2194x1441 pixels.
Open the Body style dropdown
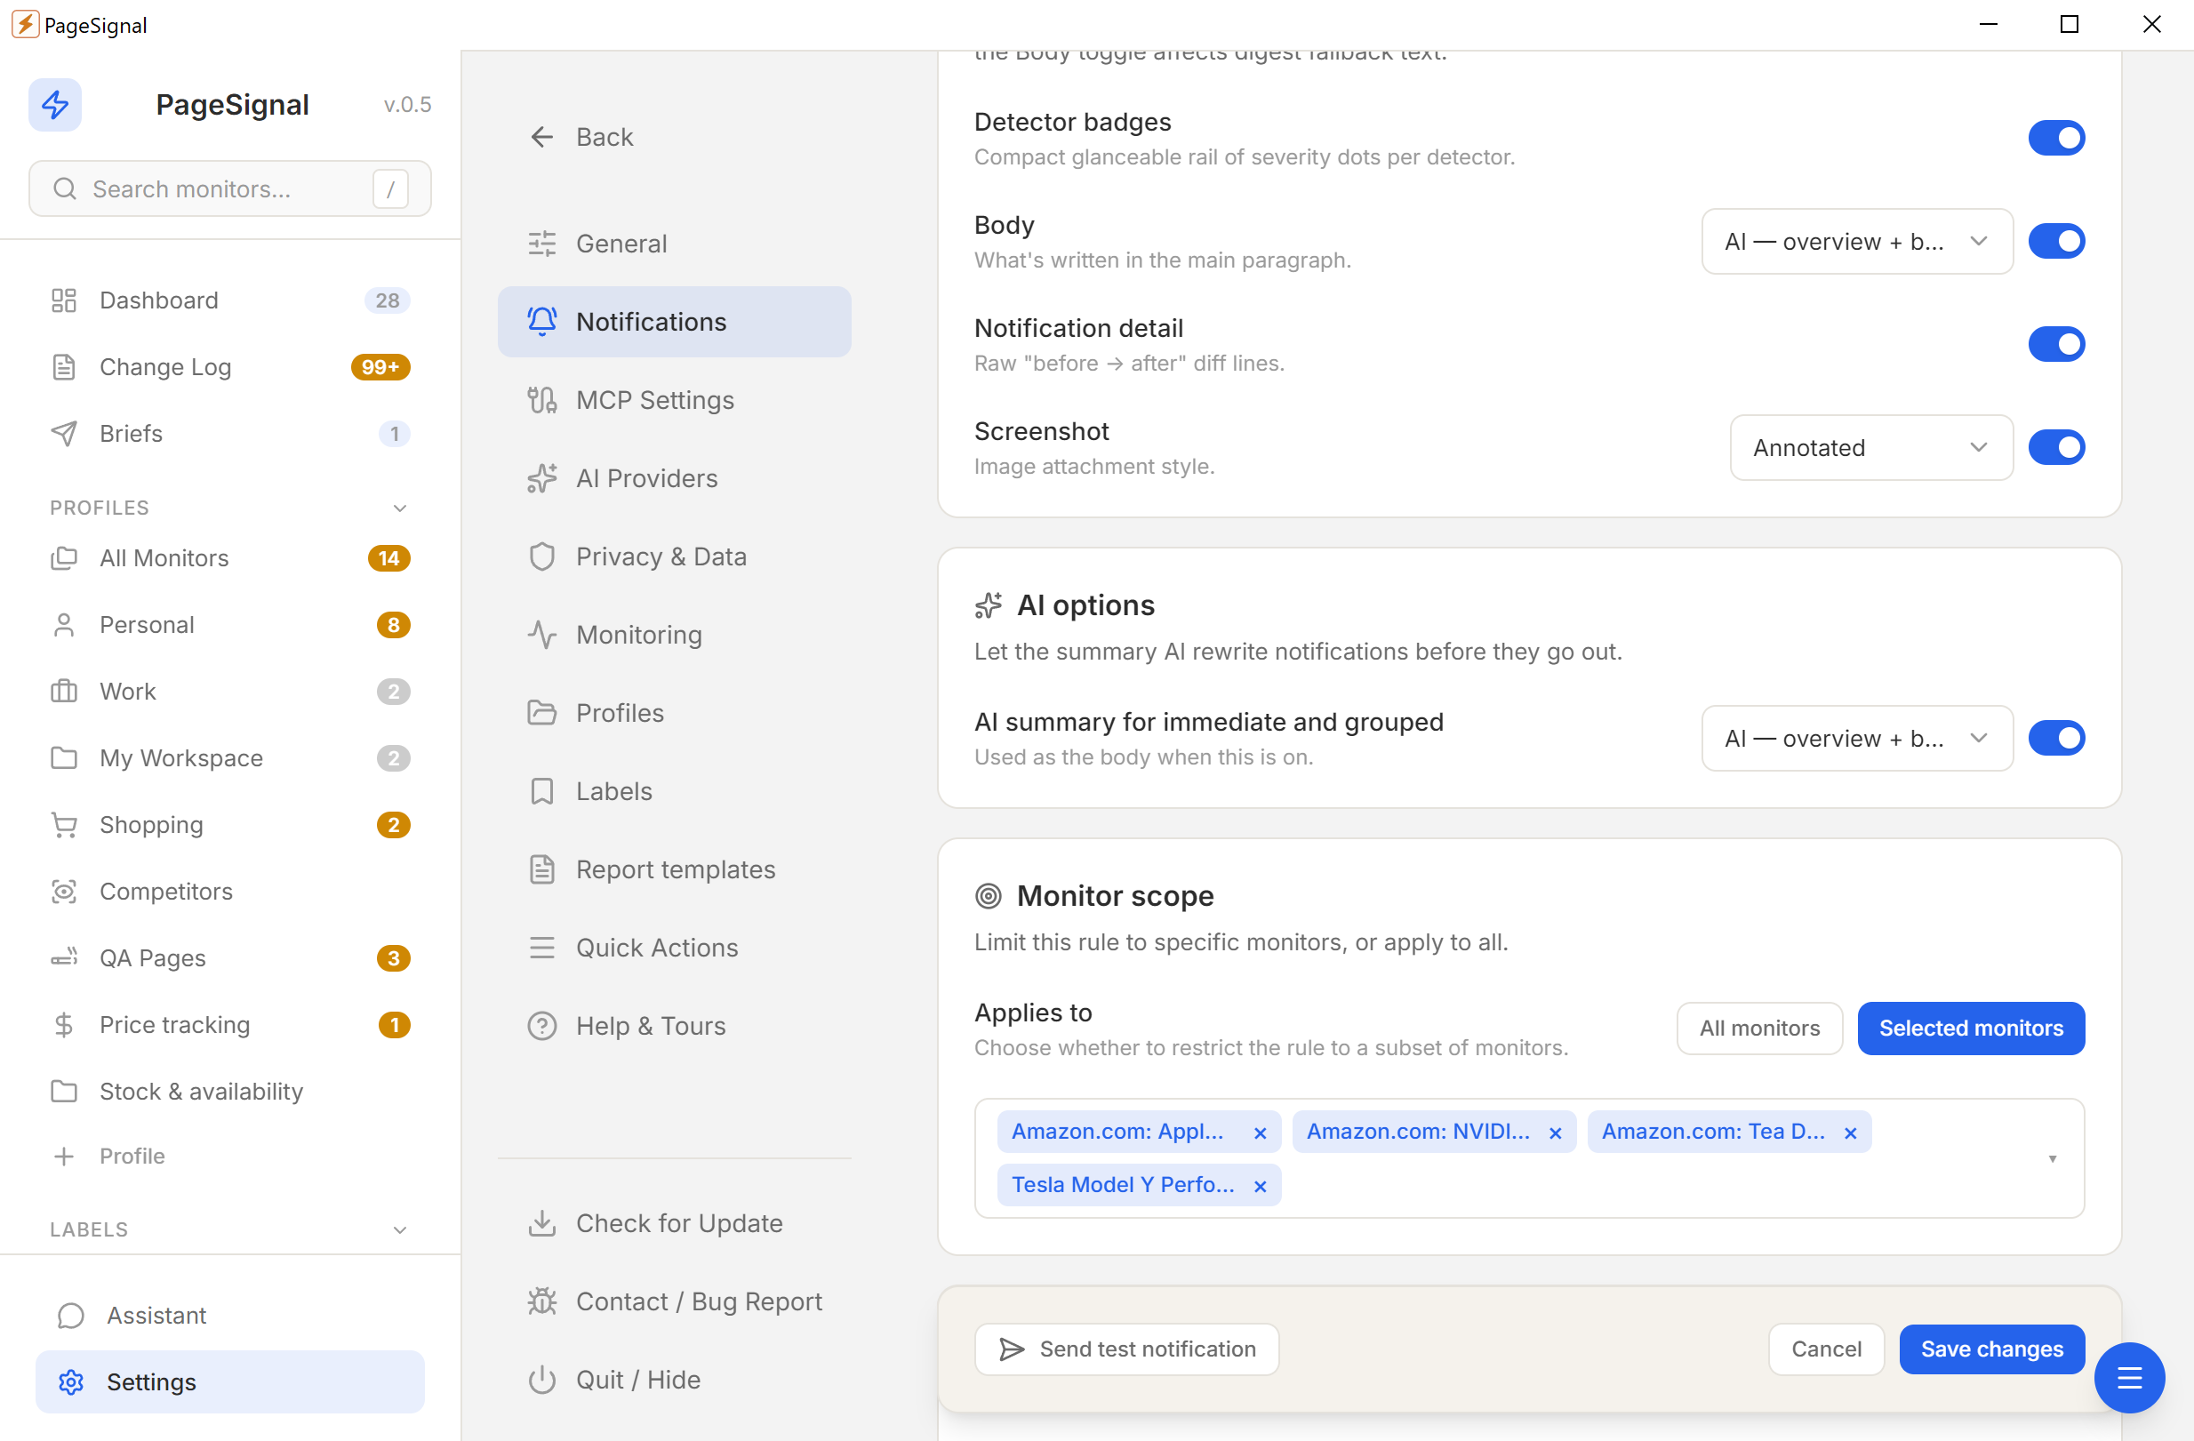click(1856, 242)
